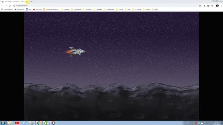Open the Chrome profile avatar

pyautogui.click(x=217, y=6)
